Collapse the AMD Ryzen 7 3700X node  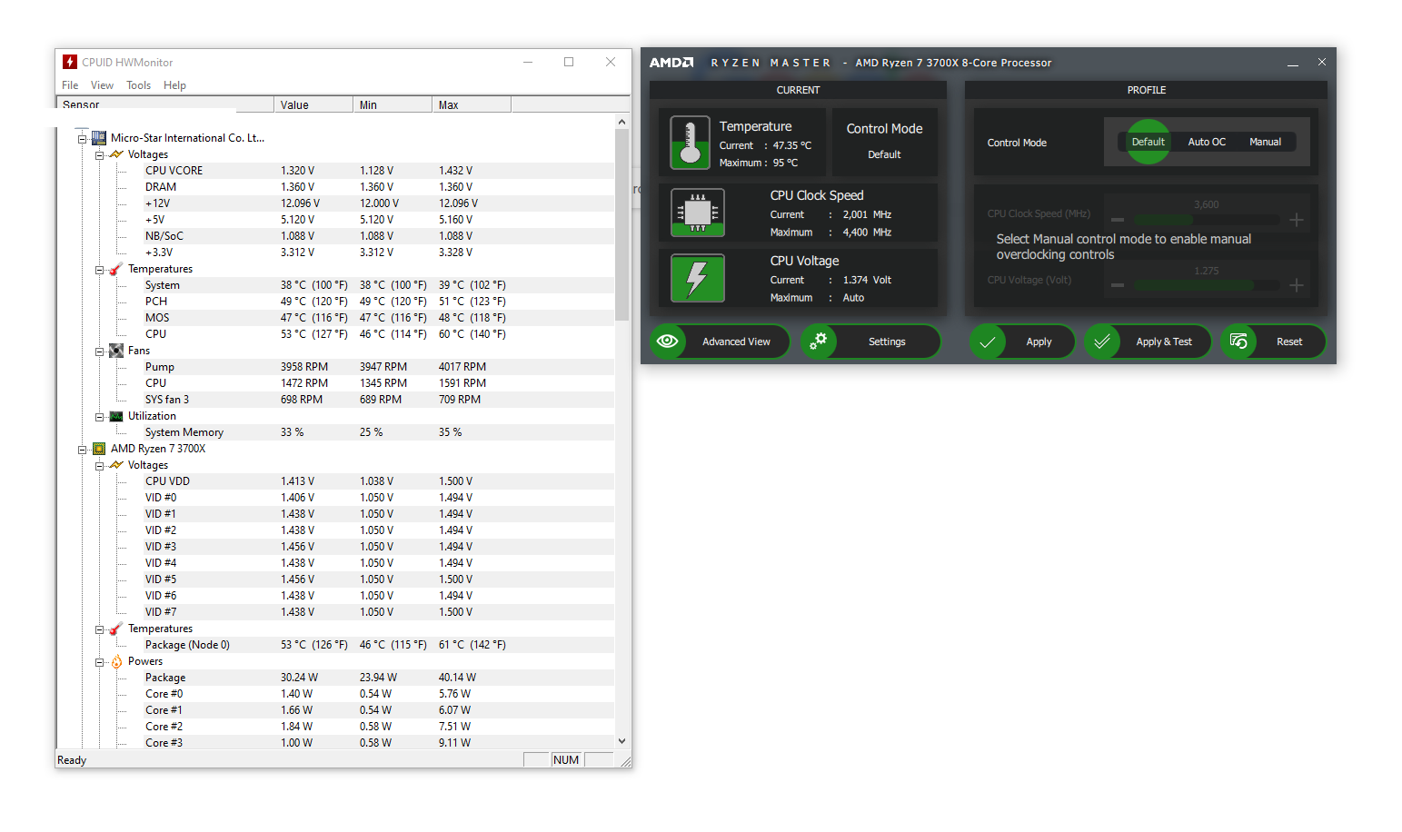click(82, 450)
